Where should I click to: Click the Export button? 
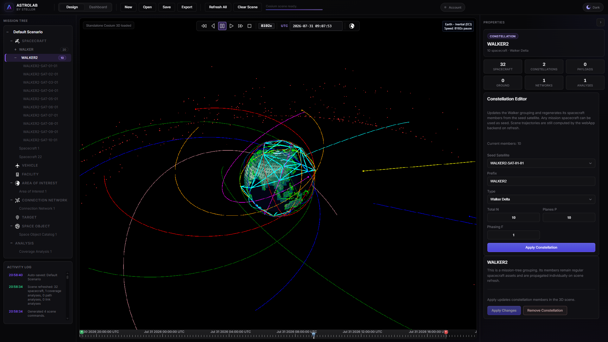187,7
